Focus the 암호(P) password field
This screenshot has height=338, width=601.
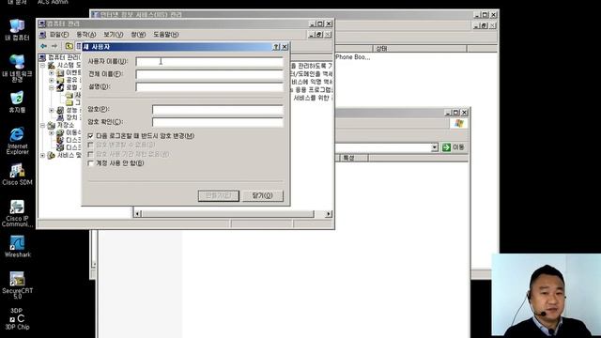click(x=218, y=110)
